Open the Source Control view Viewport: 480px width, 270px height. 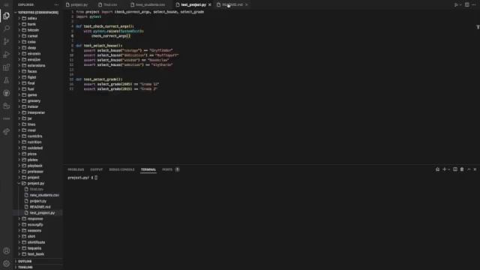[6, 42]
